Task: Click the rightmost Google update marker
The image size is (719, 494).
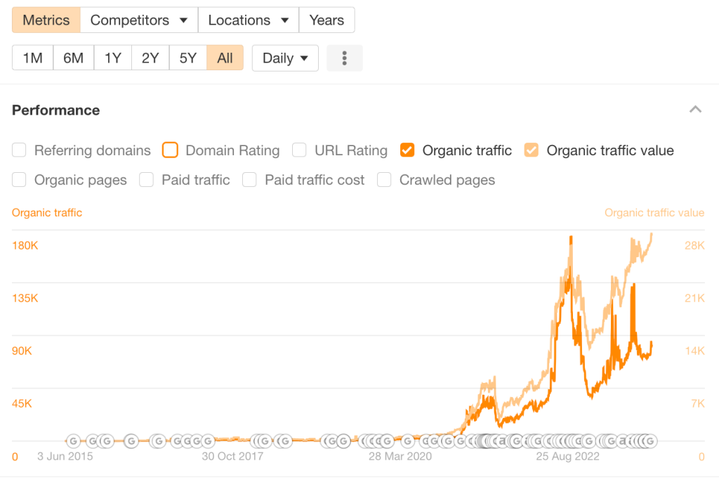Action: pyautogui.click(x=649, y=441)
